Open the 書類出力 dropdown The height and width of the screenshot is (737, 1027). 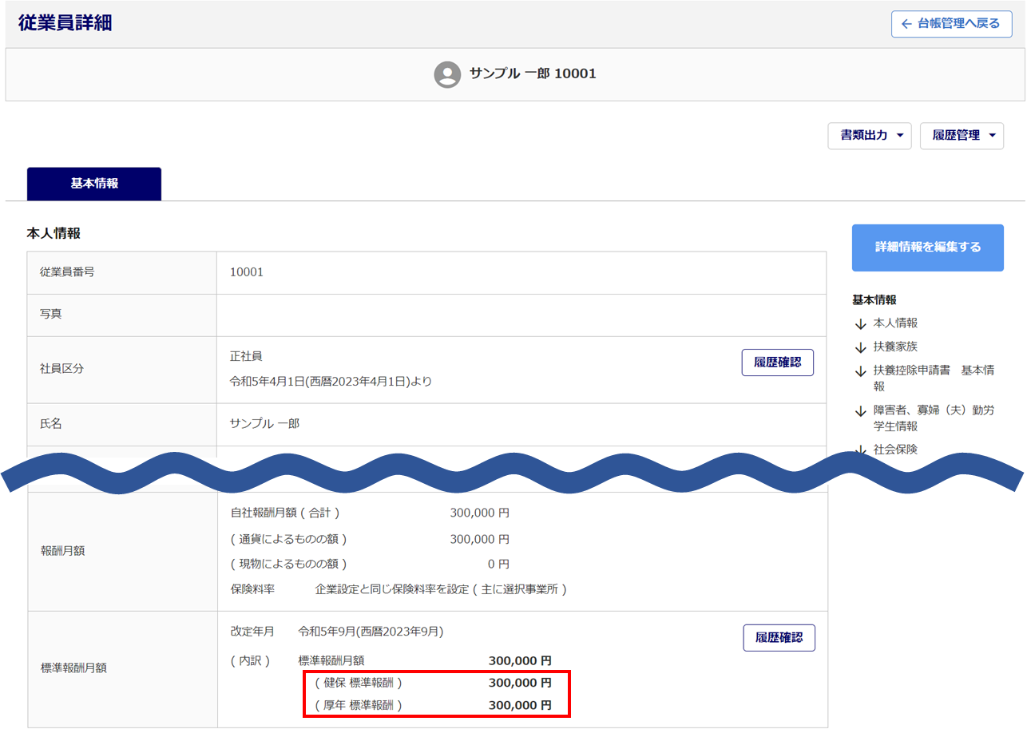click(870, 136)
